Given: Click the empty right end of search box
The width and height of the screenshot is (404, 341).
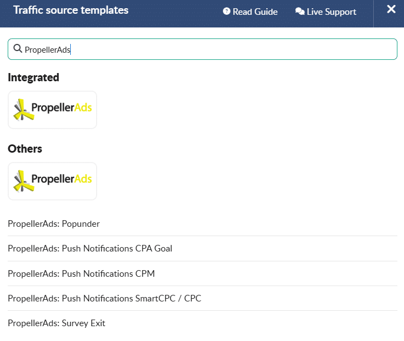Looking at the screenshot, I should pyautogui.click(x=373, y=49).
